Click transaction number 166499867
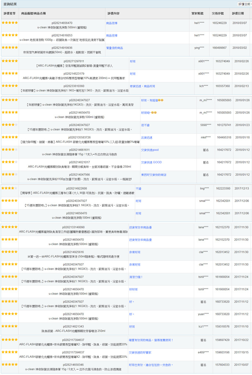Image resolution: width=252 pixels, height=375 pixels. pos(219,48)
